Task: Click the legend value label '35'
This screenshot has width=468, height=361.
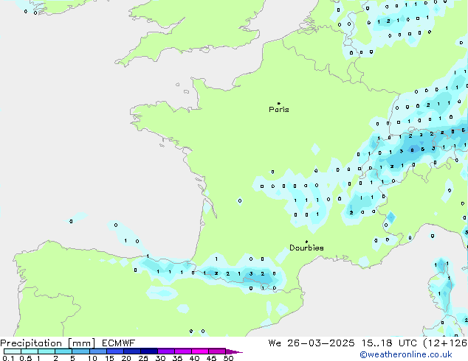Action: (177, 358)
